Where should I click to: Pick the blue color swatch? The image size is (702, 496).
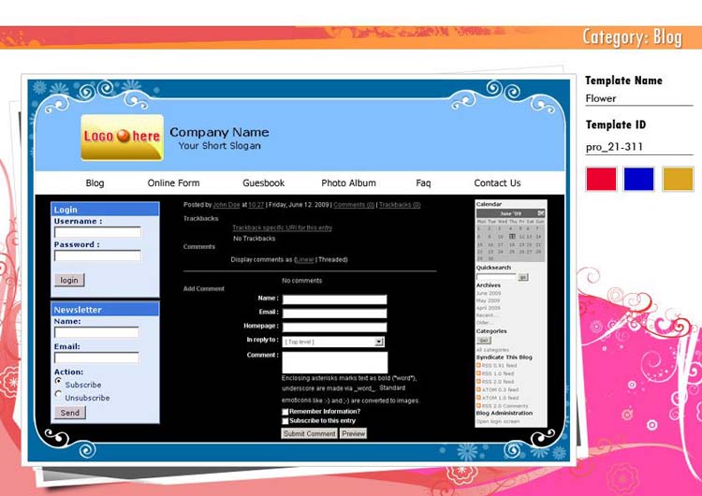638,179
